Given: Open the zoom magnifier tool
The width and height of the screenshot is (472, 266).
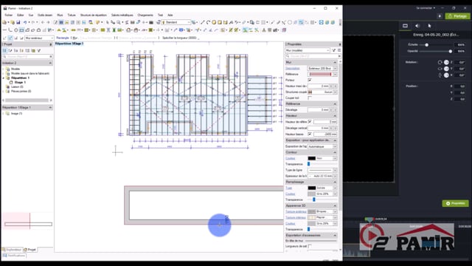Looking at the screenshot, I should pos(119,22).
